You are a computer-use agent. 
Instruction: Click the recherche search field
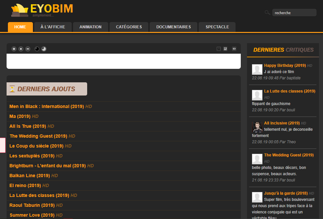pyautogui.click(x=294, y=13)
